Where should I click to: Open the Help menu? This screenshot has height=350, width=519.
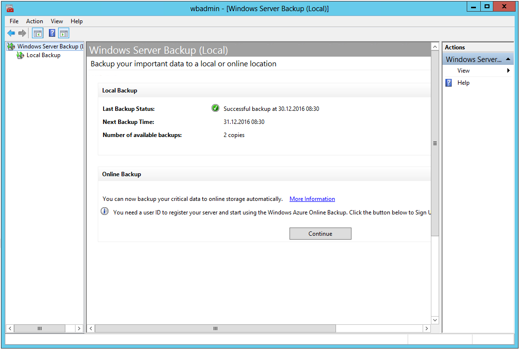[76, 21]
